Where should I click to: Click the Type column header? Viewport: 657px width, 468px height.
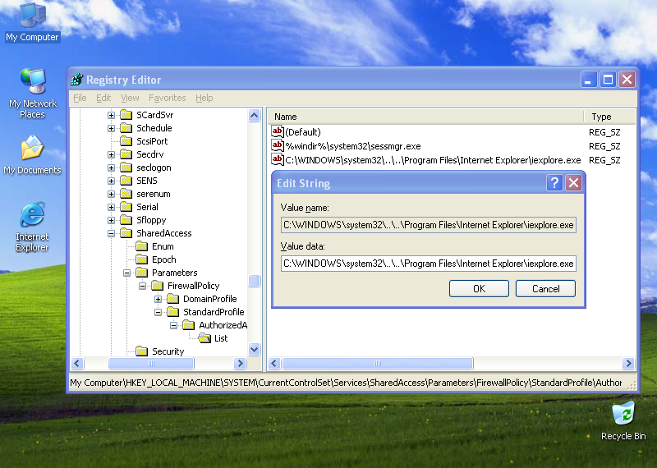coord(609,117)
